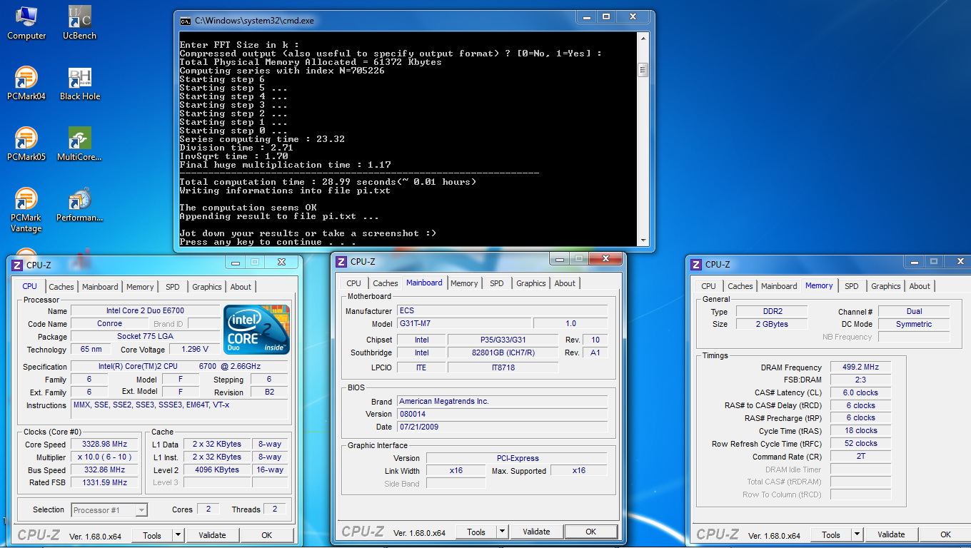This screenshot has height=548, width=971.
Task: Click Tools button in right CPU-Z window
Action: 831,534
